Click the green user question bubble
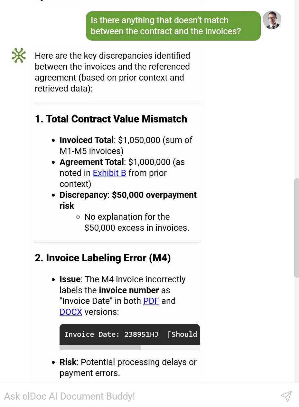The width and height of the screenshot is (299, 407). (x=173, y=26)
